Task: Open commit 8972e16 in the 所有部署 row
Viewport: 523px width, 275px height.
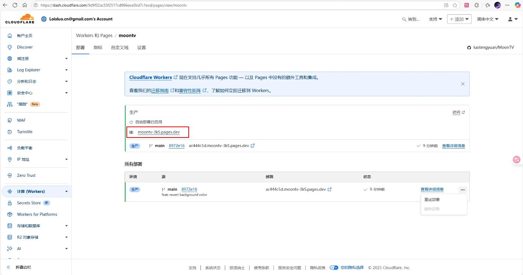Action: (189, 189)
